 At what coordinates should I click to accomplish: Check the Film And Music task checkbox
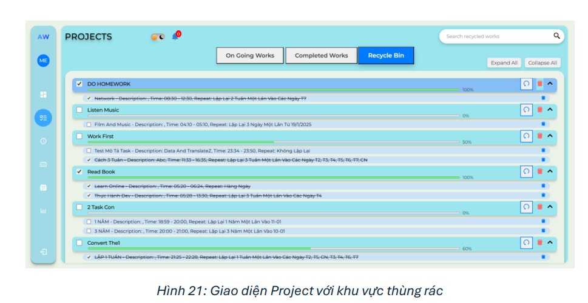[x=89, y=124]
